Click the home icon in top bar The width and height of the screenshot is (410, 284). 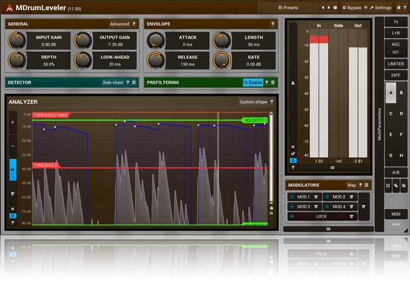click(398, 8)
